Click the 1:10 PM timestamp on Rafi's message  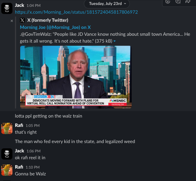point(33,167)
